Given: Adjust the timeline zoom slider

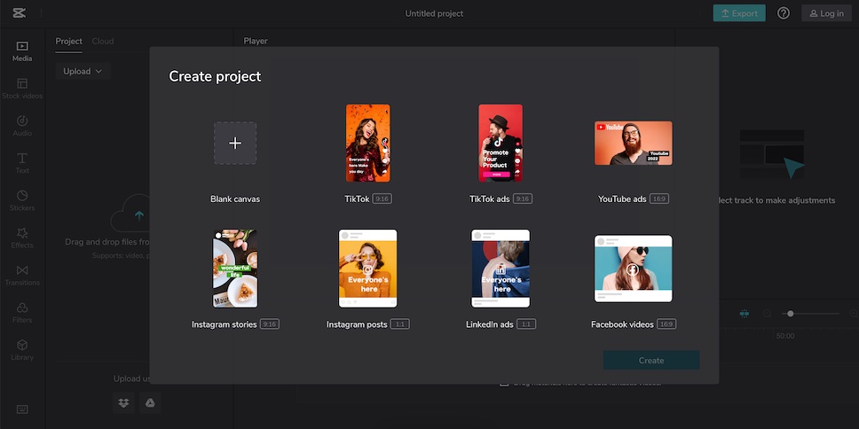Looking at the screenshot, I should tap(791, 314).
